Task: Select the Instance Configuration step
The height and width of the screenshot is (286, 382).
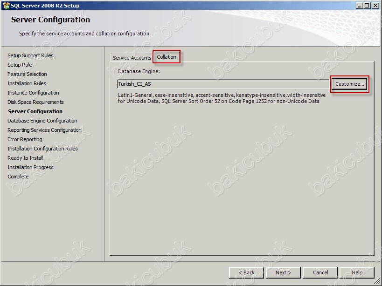Action: [x=34, y=93]
